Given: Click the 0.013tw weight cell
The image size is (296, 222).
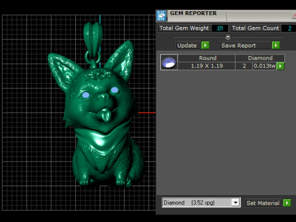Looking at the screenshot, I should click(265, 66).
